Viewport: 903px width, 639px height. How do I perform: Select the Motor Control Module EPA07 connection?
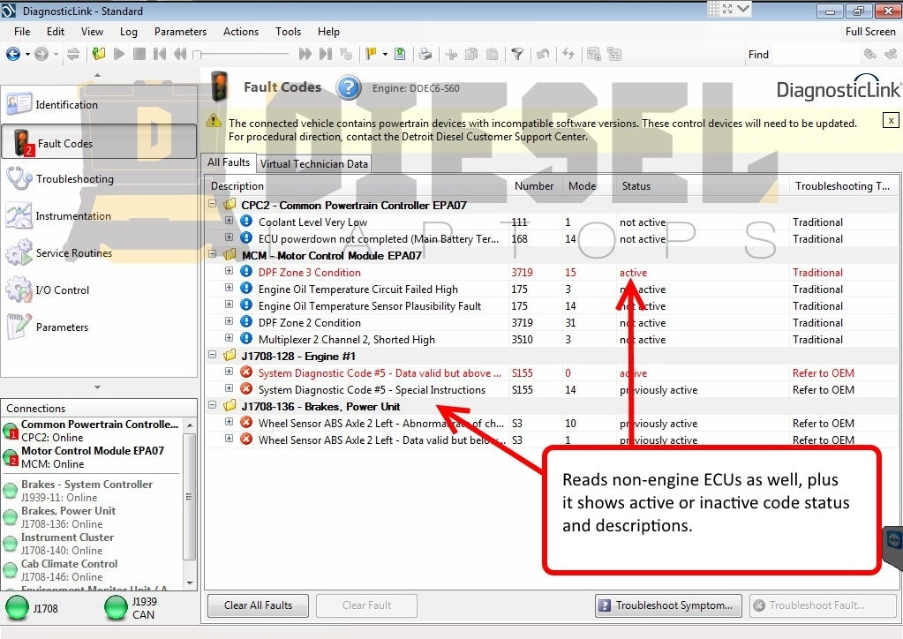coord(92,457)
